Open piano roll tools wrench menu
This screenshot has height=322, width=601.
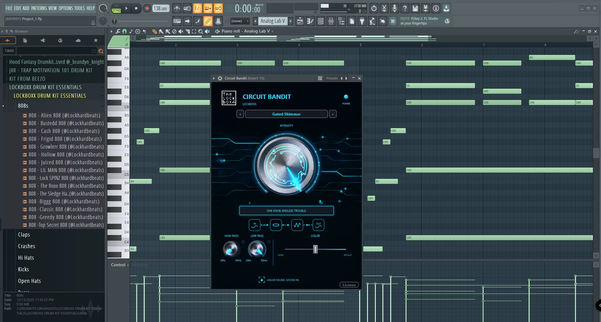tap(118, 31)
